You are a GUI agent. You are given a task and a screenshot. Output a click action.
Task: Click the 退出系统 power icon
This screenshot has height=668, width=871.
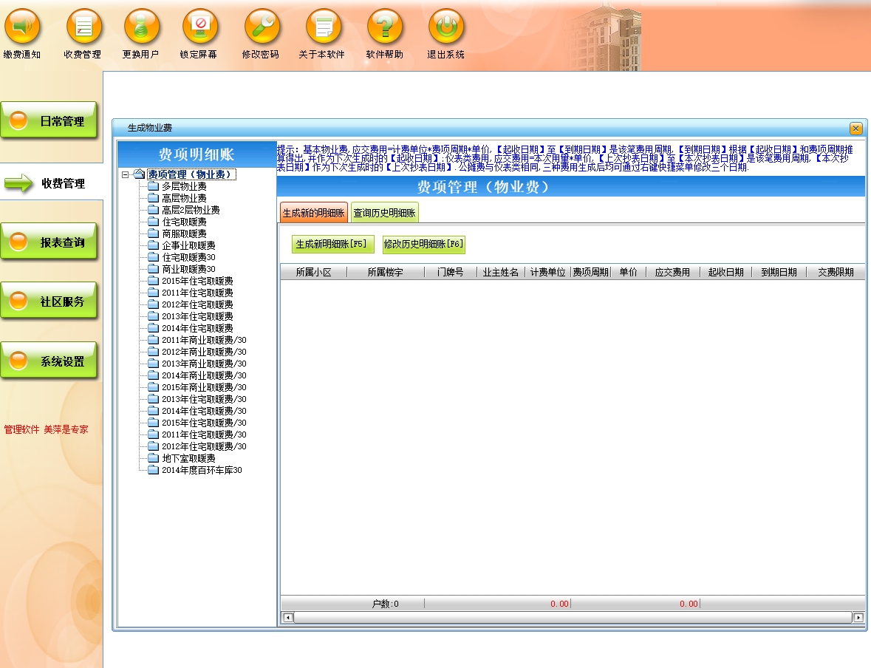[x=446, y=28]
